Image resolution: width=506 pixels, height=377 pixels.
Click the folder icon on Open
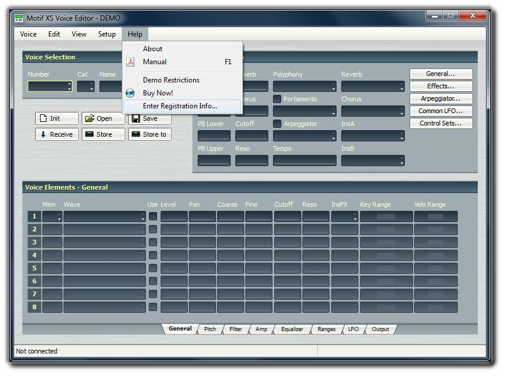89,118
